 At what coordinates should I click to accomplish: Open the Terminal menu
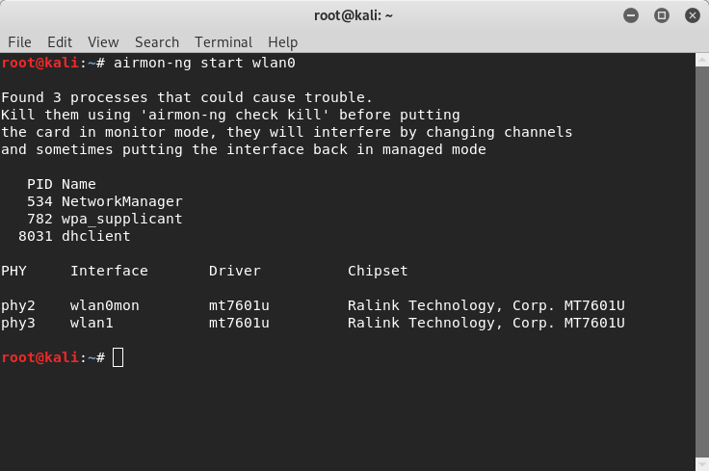click(x=223, y=42)
